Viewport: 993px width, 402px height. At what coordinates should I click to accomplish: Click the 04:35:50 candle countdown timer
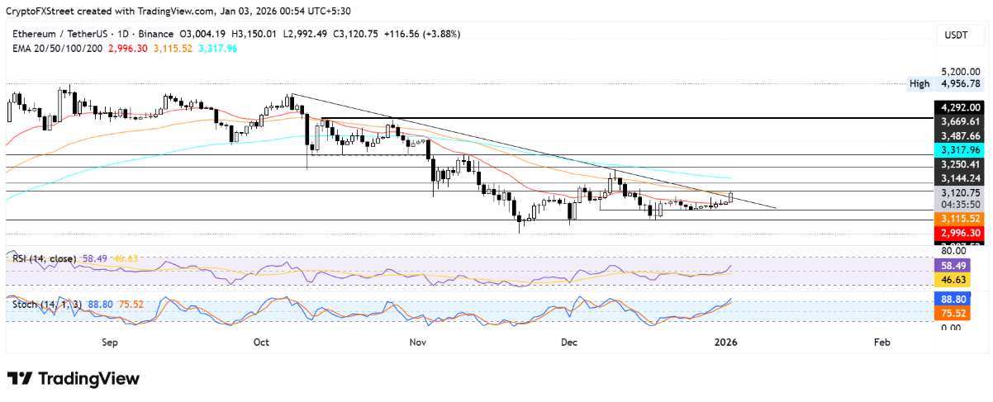959,204
